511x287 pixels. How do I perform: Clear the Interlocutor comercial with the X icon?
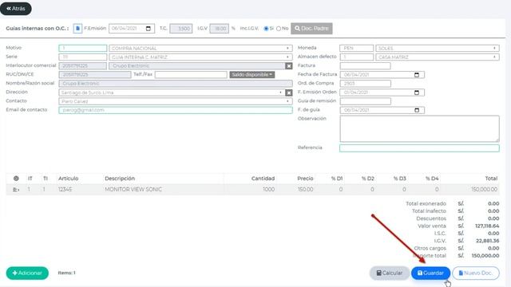tap(289, 66)
